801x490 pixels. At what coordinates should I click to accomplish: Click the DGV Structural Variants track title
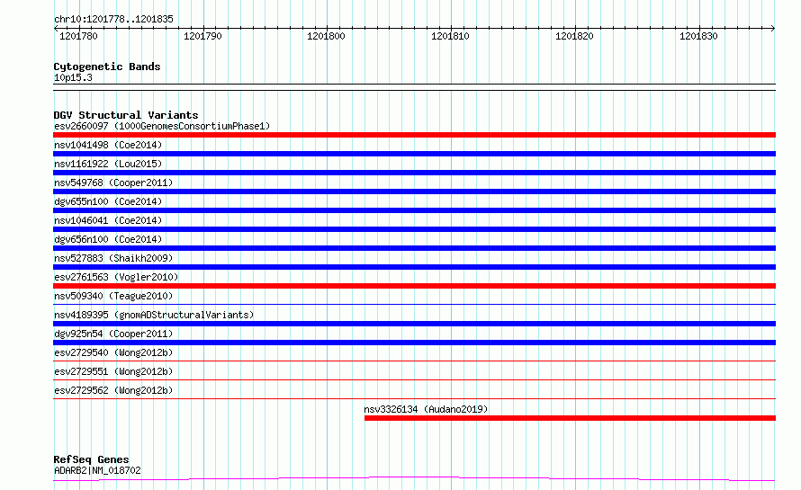point(126,115)
